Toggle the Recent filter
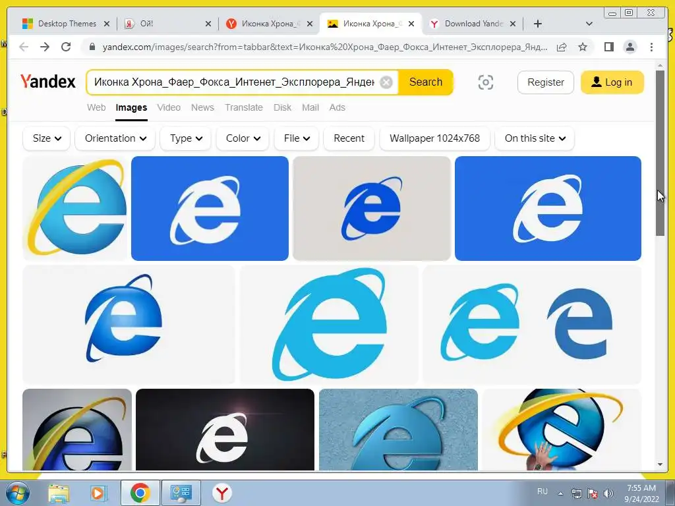Image resolution: width=675 pixels, height=506 pixels. click(349, 138)
